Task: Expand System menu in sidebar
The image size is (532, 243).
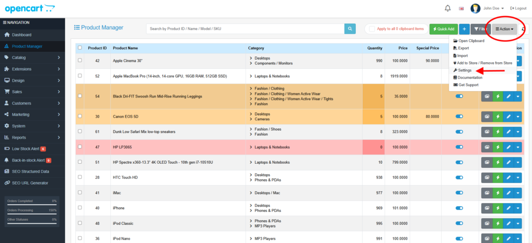Action: pos(32,126)
